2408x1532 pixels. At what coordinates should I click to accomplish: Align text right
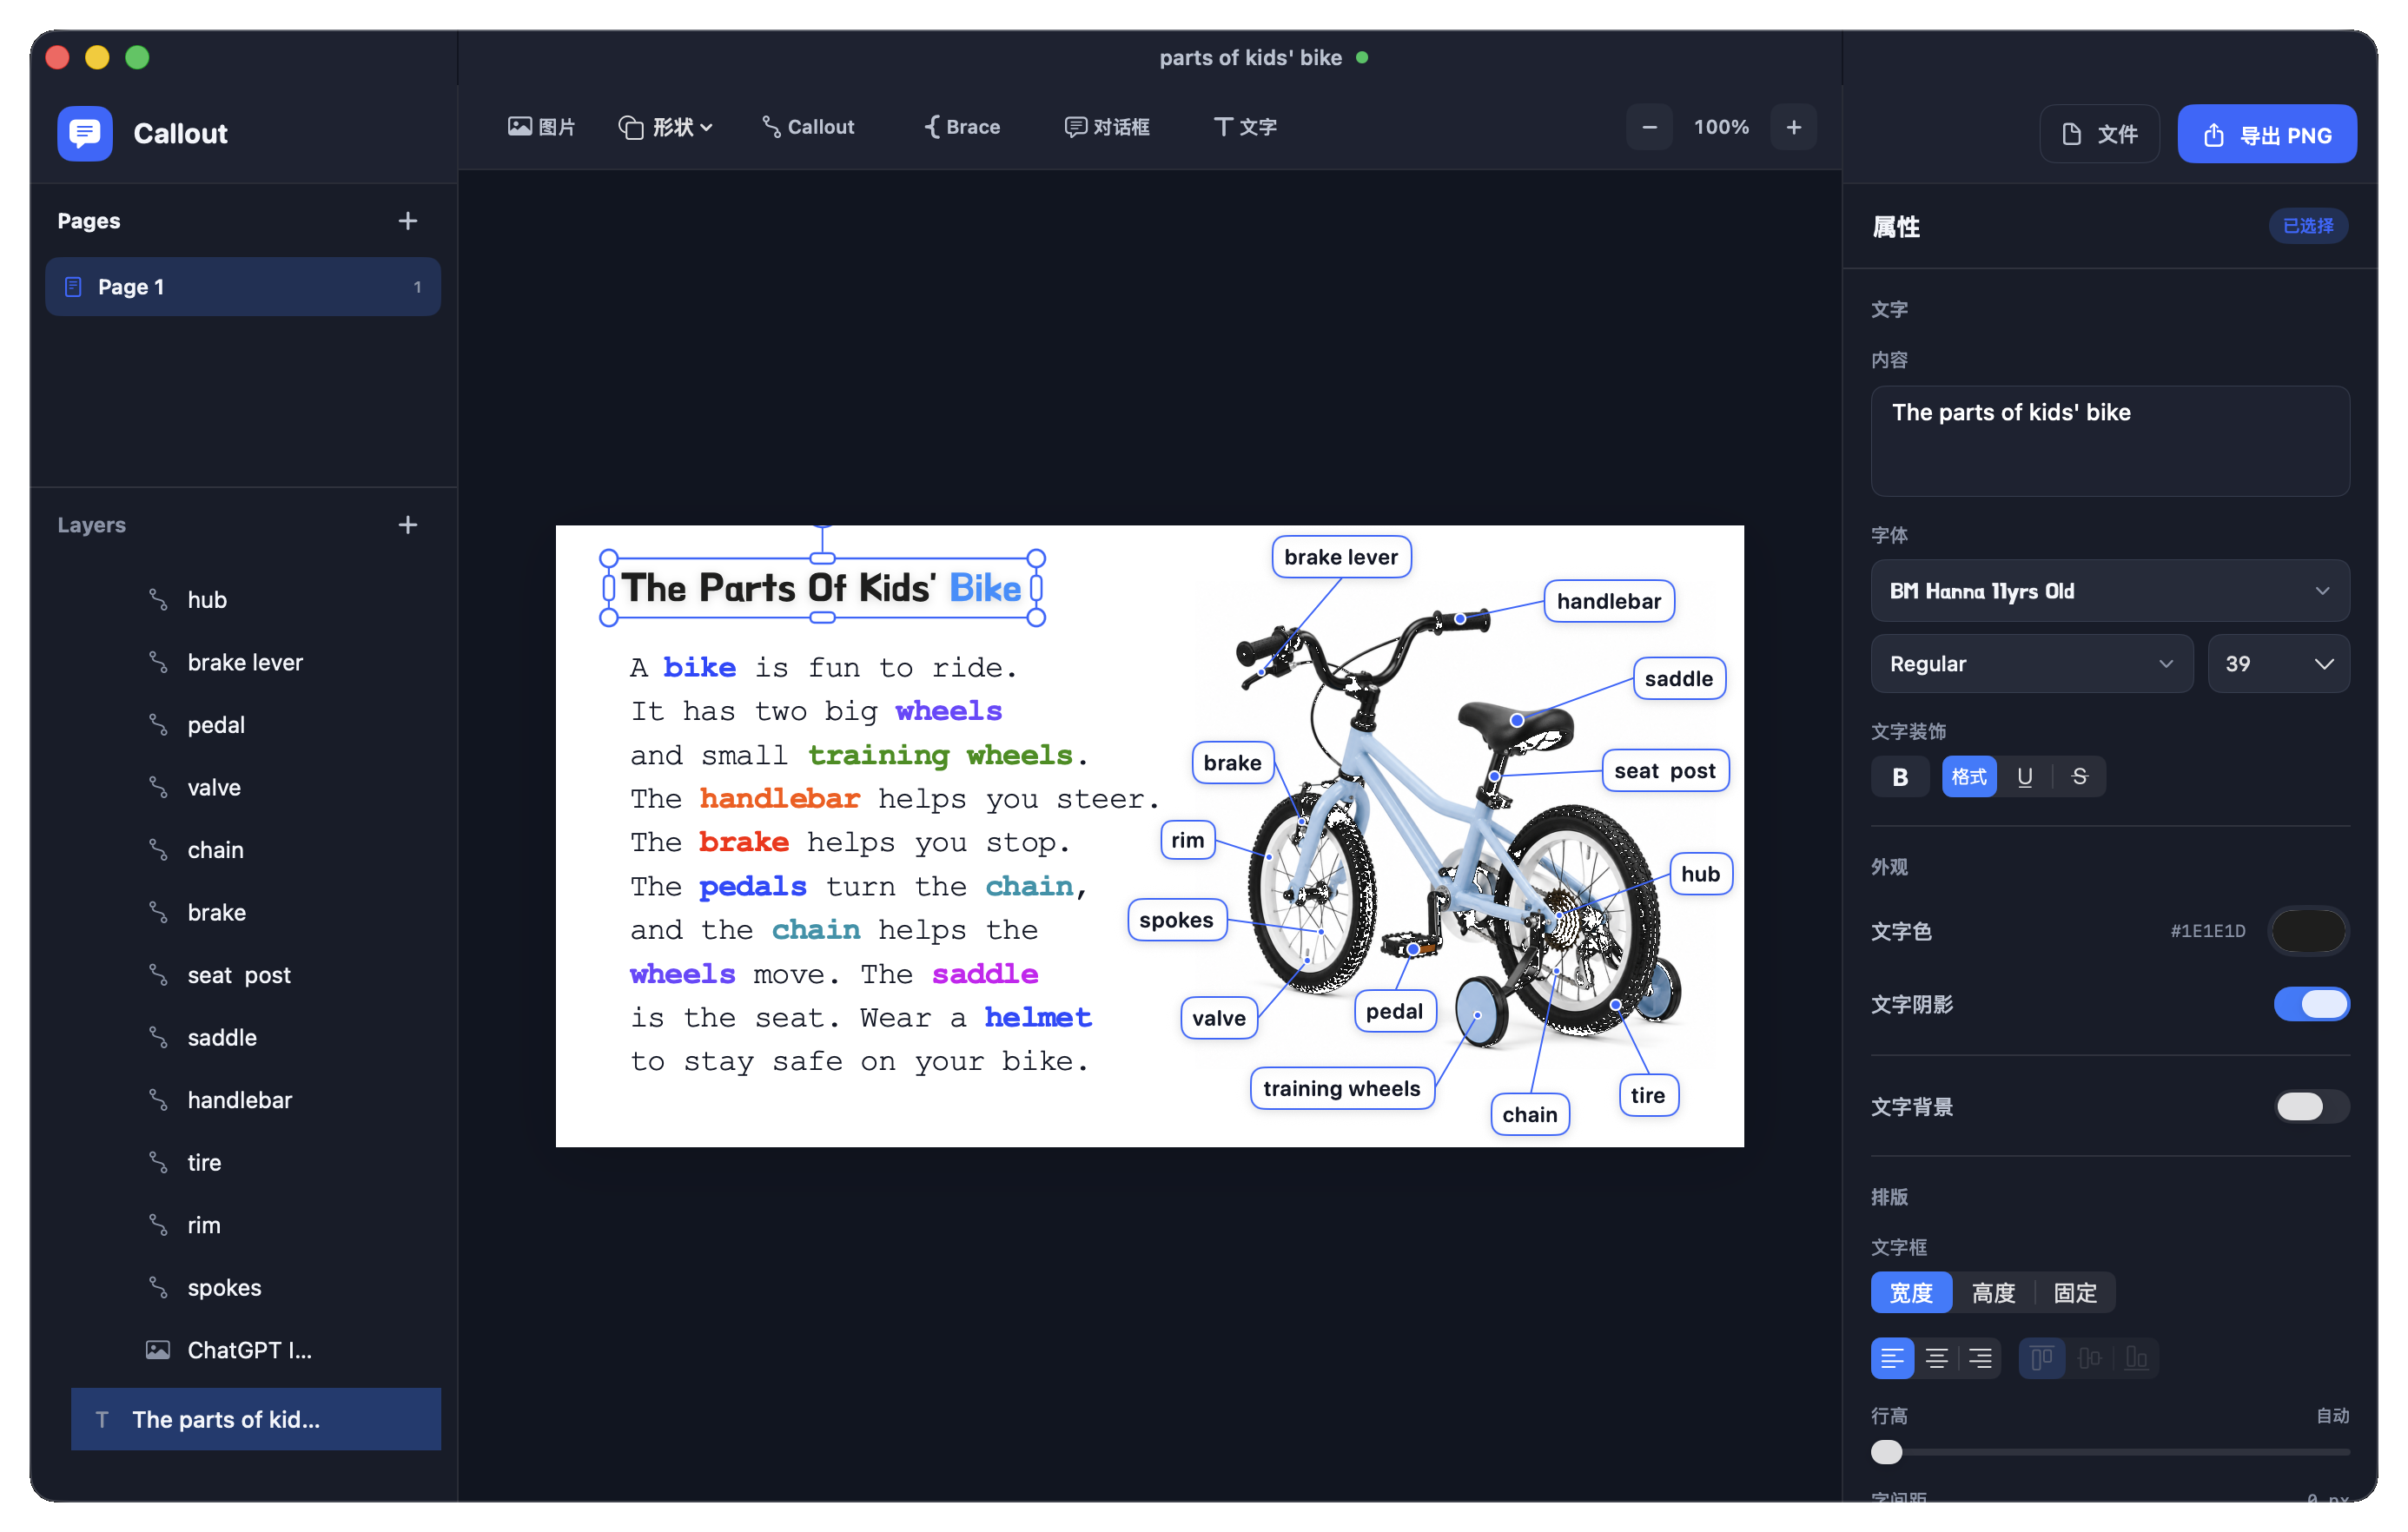click(x=1980, y=1359)
